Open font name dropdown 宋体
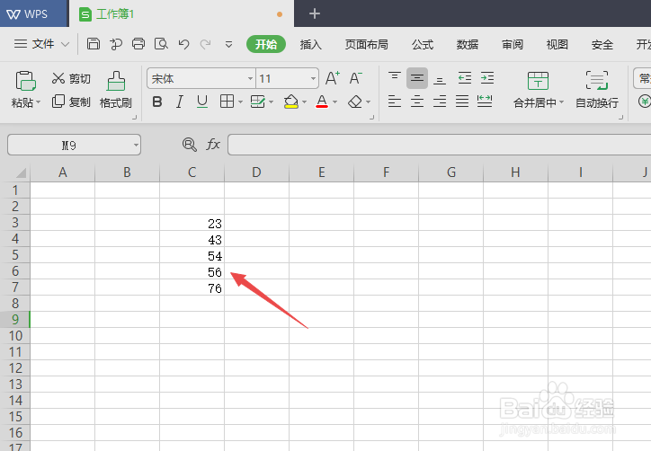The image size is (651, 451). pos(250,78)
